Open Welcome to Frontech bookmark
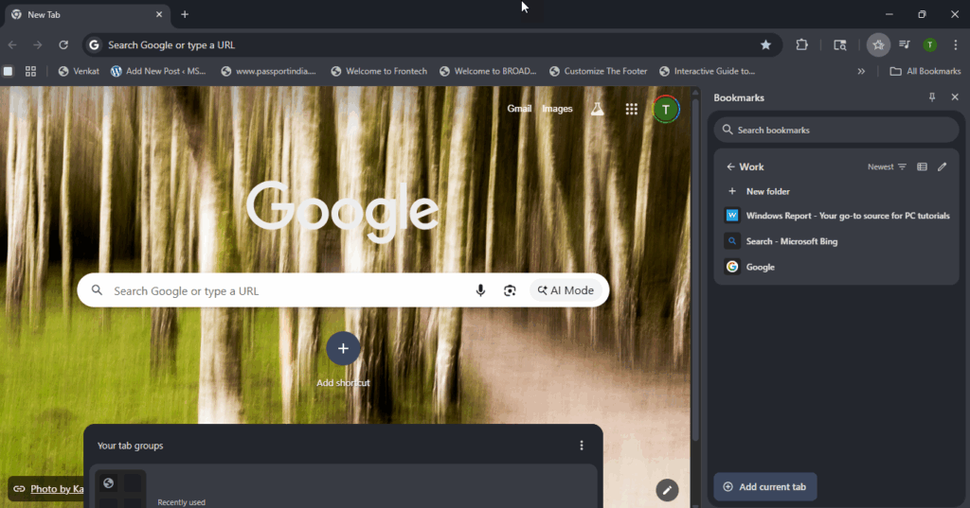 point(379,71)
